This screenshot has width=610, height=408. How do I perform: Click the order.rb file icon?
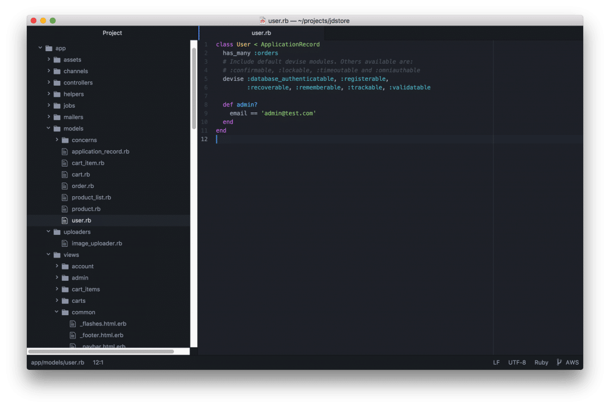(x=66, y=186)
